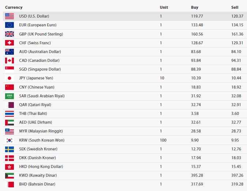Select the USD (U.S. Dollar) row label
Viewport: 247px width, 191px height.
click(x=34, y=16)
